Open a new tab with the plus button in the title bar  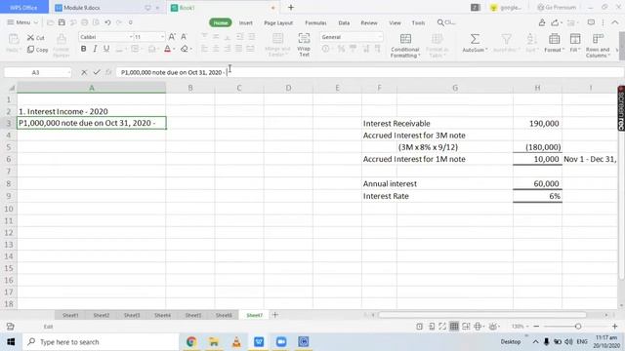point(291,7)
